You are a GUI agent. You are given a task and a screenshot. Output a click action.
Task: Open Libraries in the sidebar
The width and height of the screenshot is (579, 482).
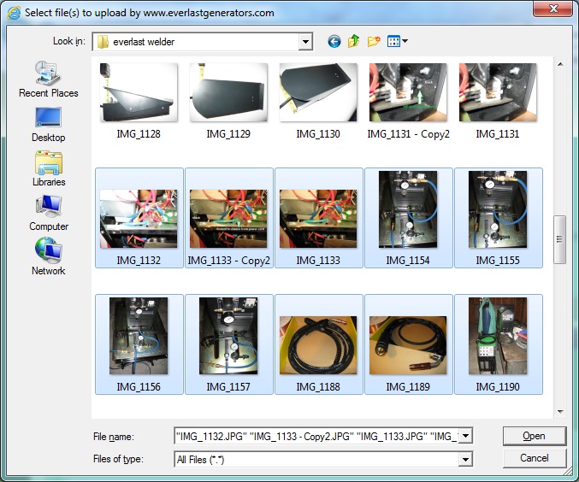(x=48, y=168)
